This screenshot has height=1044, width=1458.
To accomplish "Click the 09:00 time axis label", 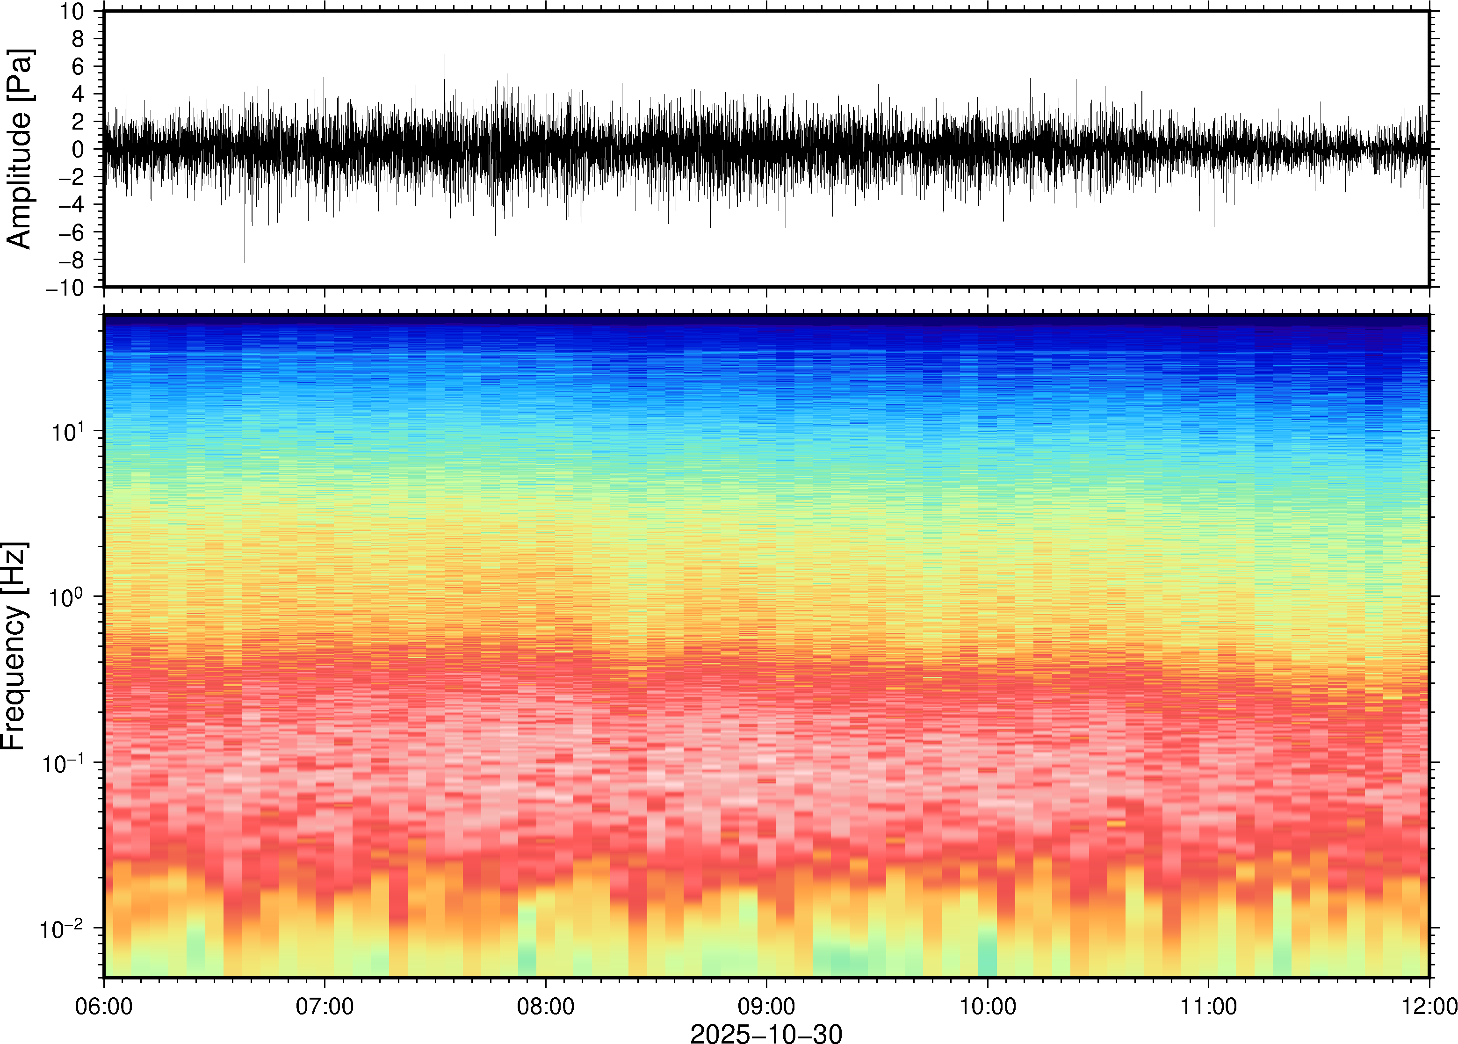I will pyautogui.click(x=766, y=1006).
